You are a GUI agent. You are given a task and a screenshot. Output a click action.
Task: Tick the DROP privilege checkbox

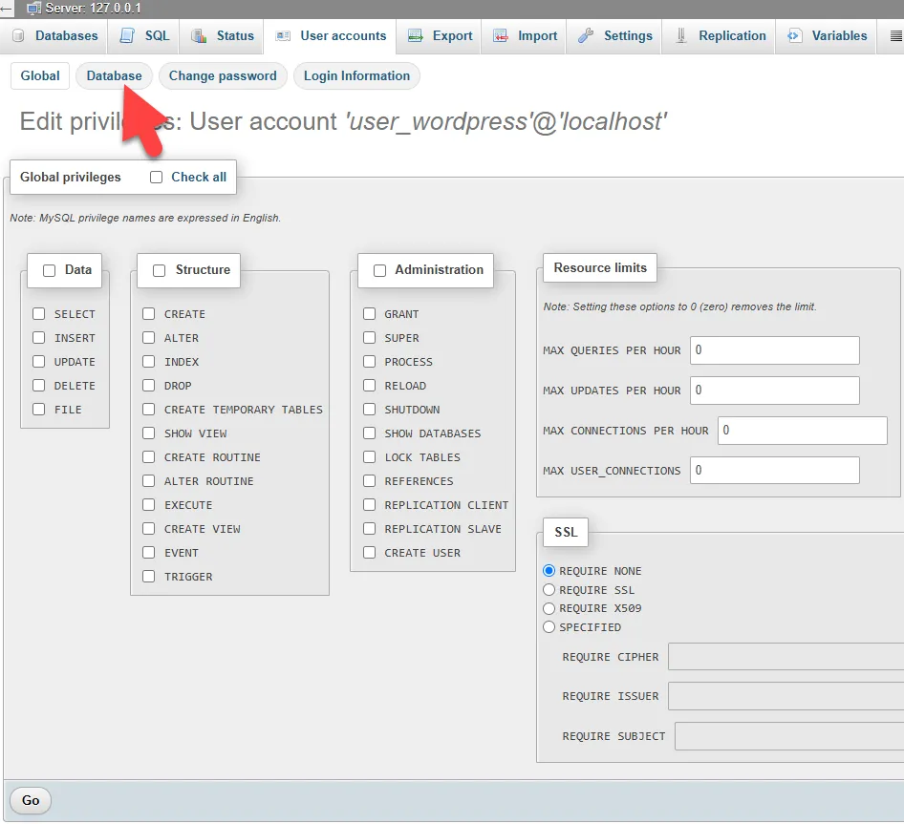149,385
